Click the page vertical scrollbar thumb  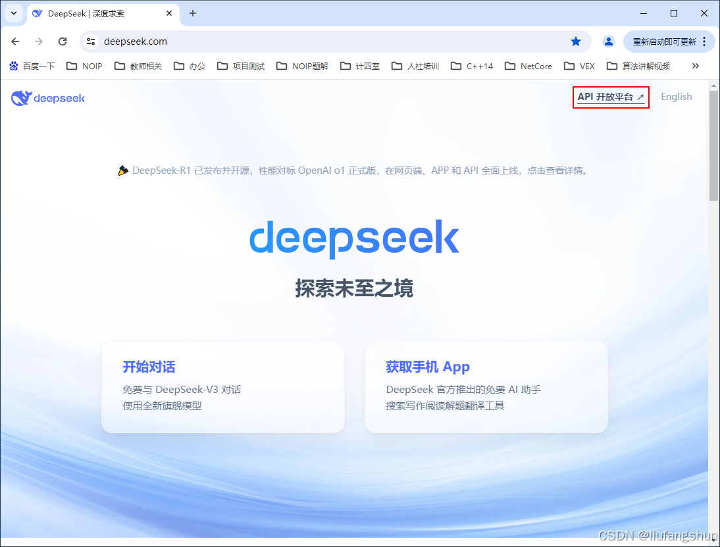[713, 145]
